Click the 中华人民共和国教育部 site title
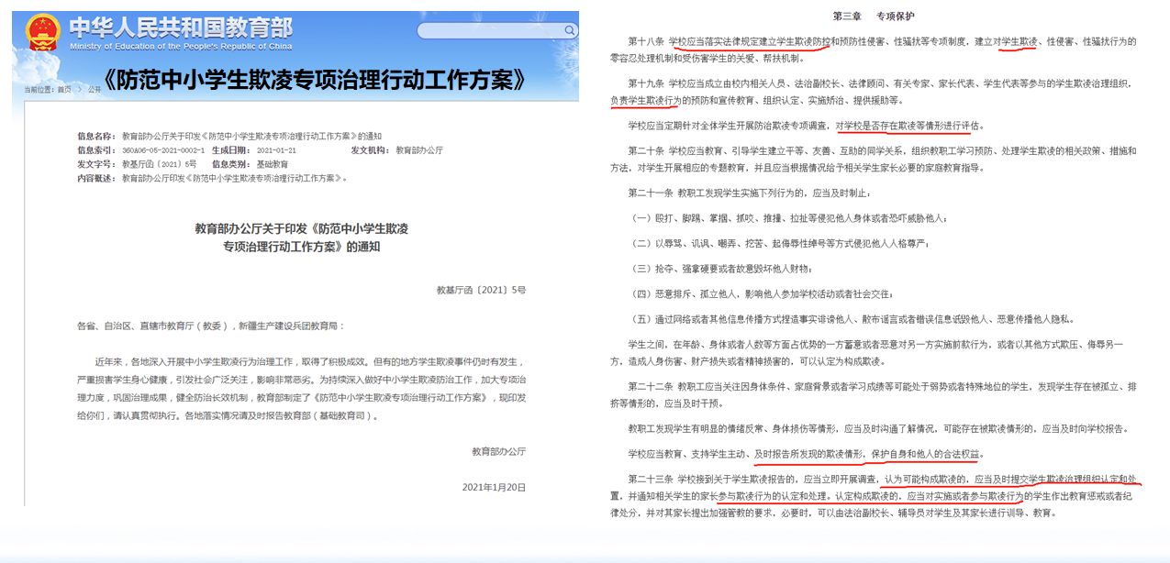 pos(181,27)
